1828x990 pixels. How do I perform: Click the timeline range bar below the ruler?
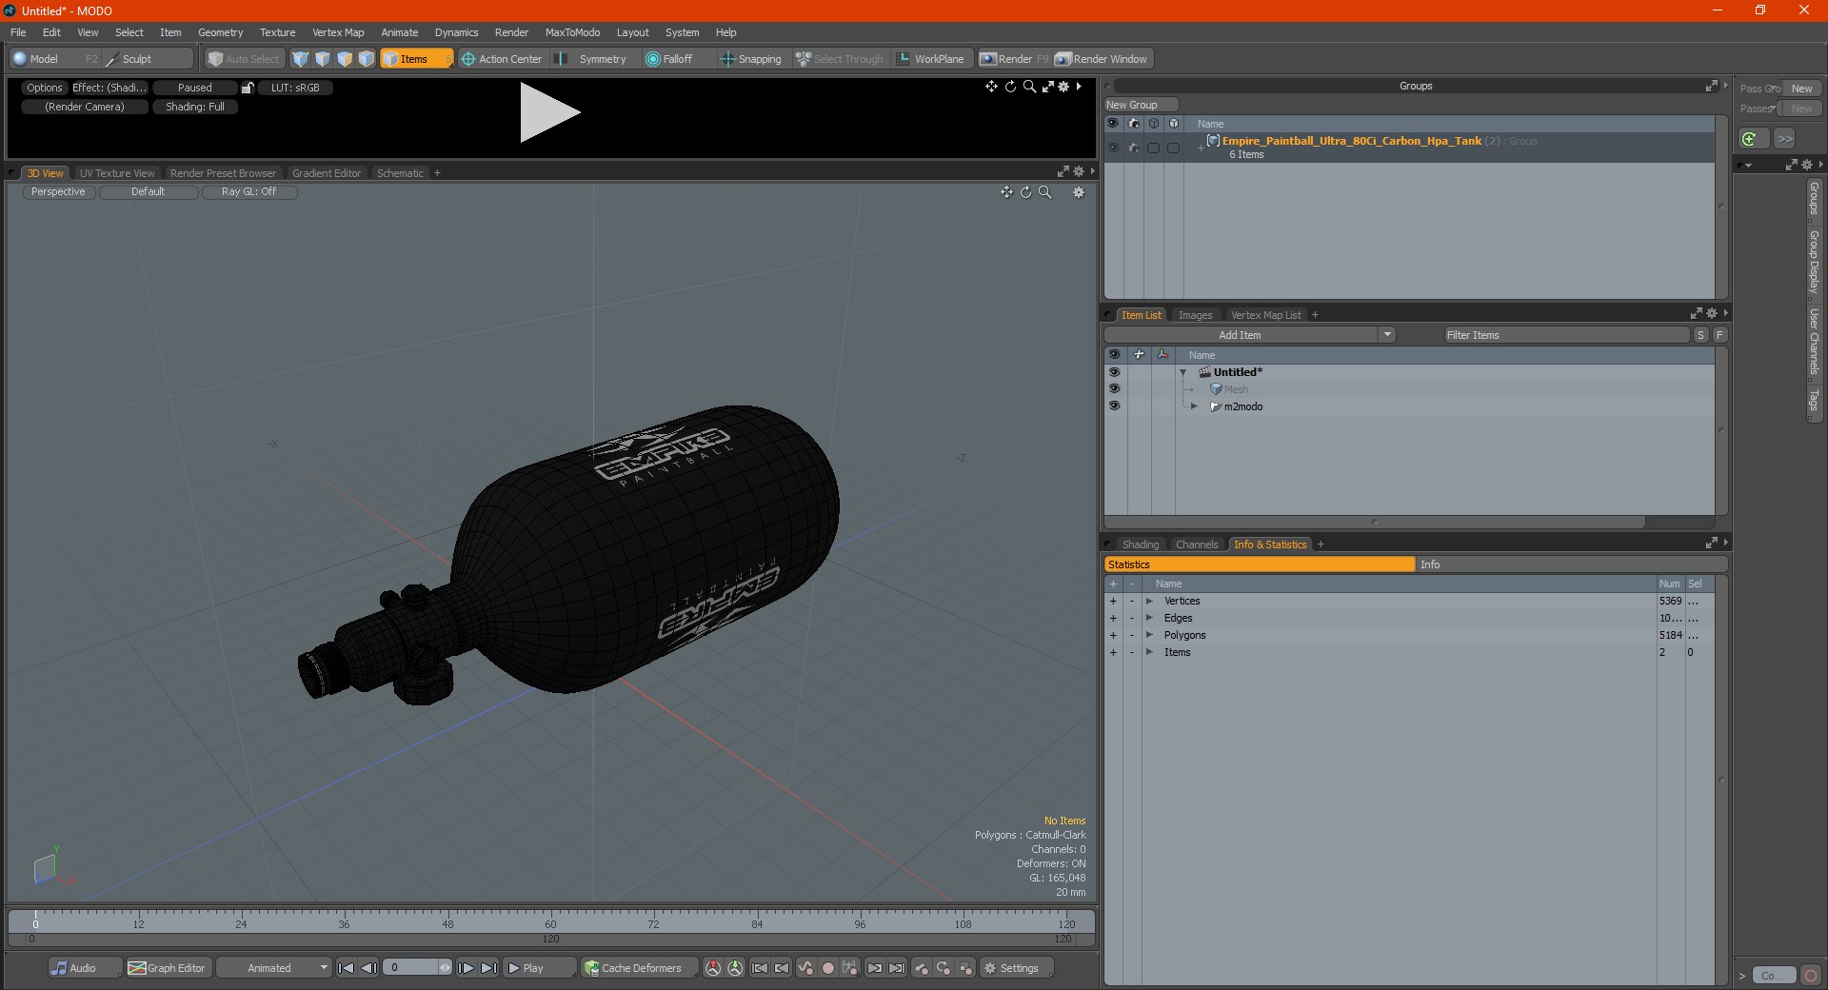point(550,940)
